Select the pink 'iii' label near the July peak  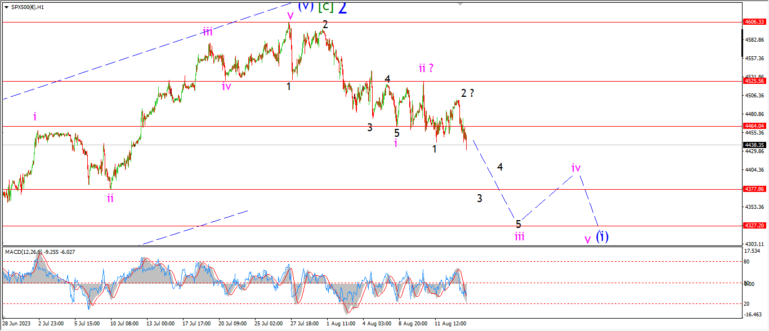click(208, 32)
